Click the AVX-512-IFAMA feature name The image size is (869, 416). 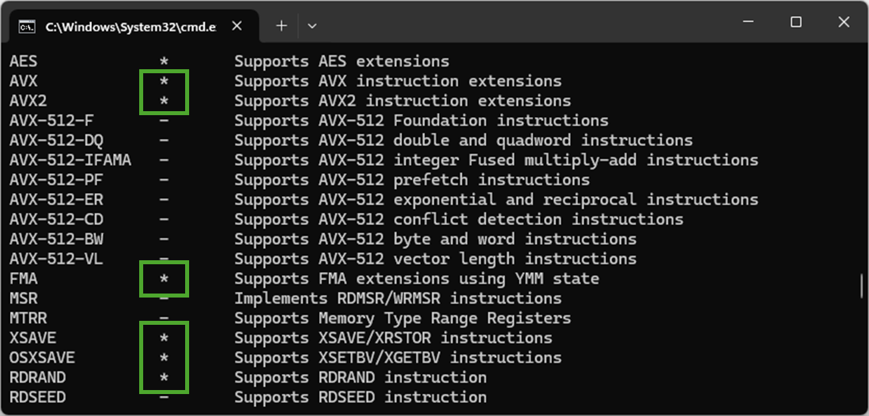pos(70,160)
